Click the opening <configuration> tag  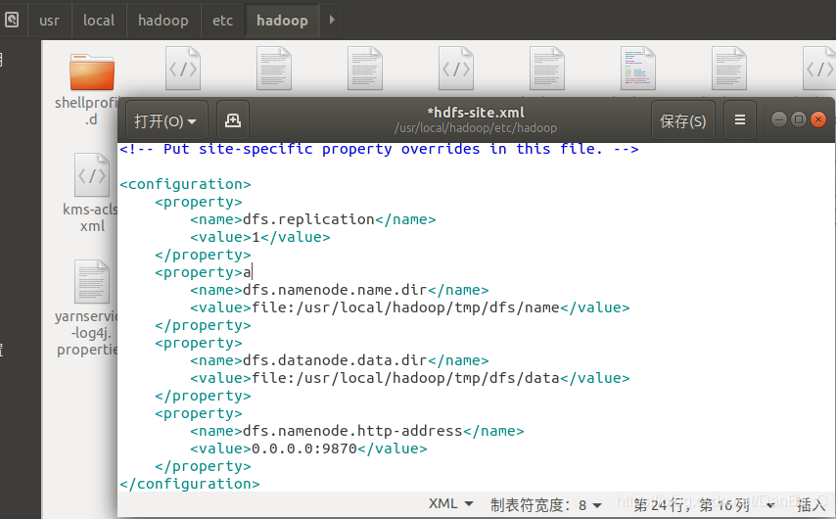point(185,184)
